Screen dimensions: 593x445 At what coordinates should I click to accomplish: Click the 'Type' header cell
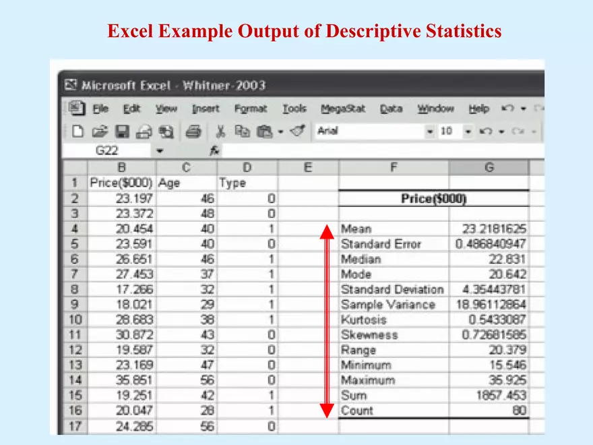[247, 183]
